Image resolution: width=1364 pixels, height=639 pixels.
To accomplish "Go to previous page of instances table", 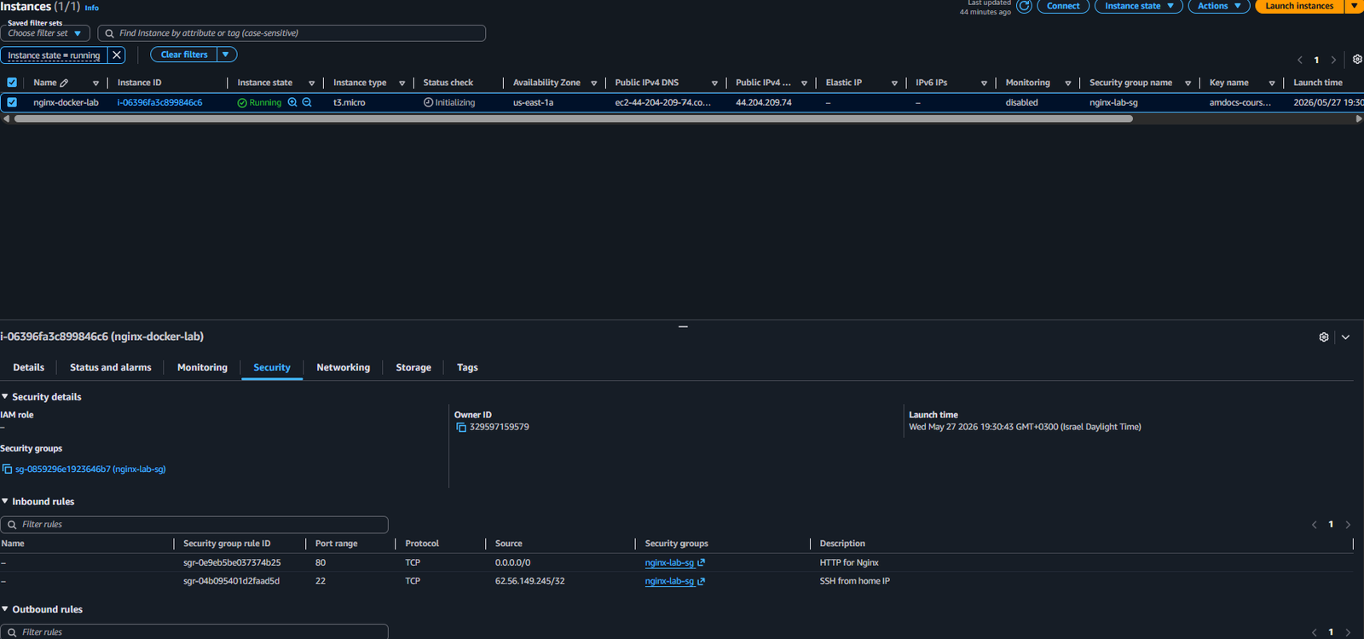I will coord(1300,60).
